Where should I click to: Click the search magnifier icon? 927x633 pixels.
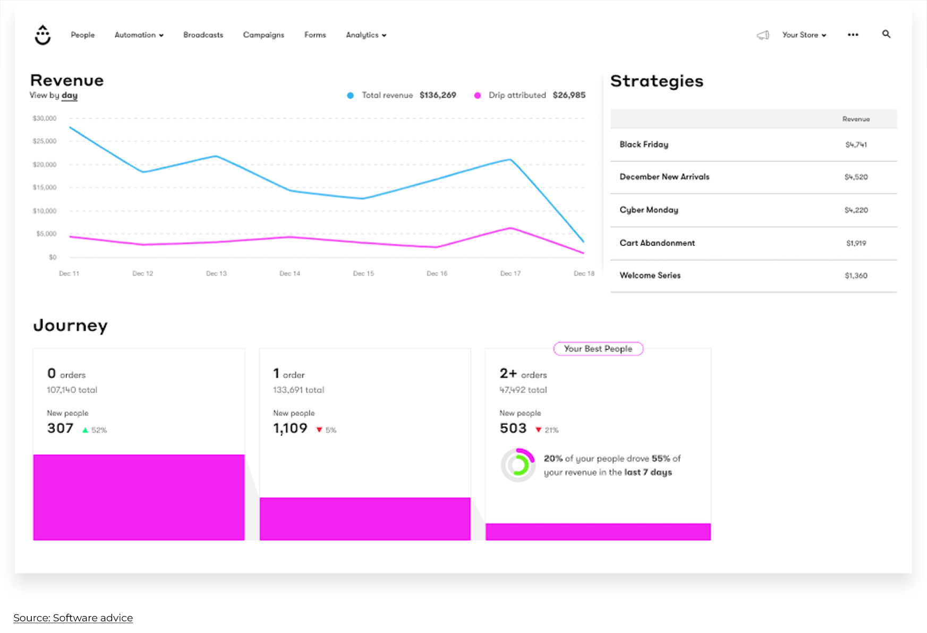(886, 34)
